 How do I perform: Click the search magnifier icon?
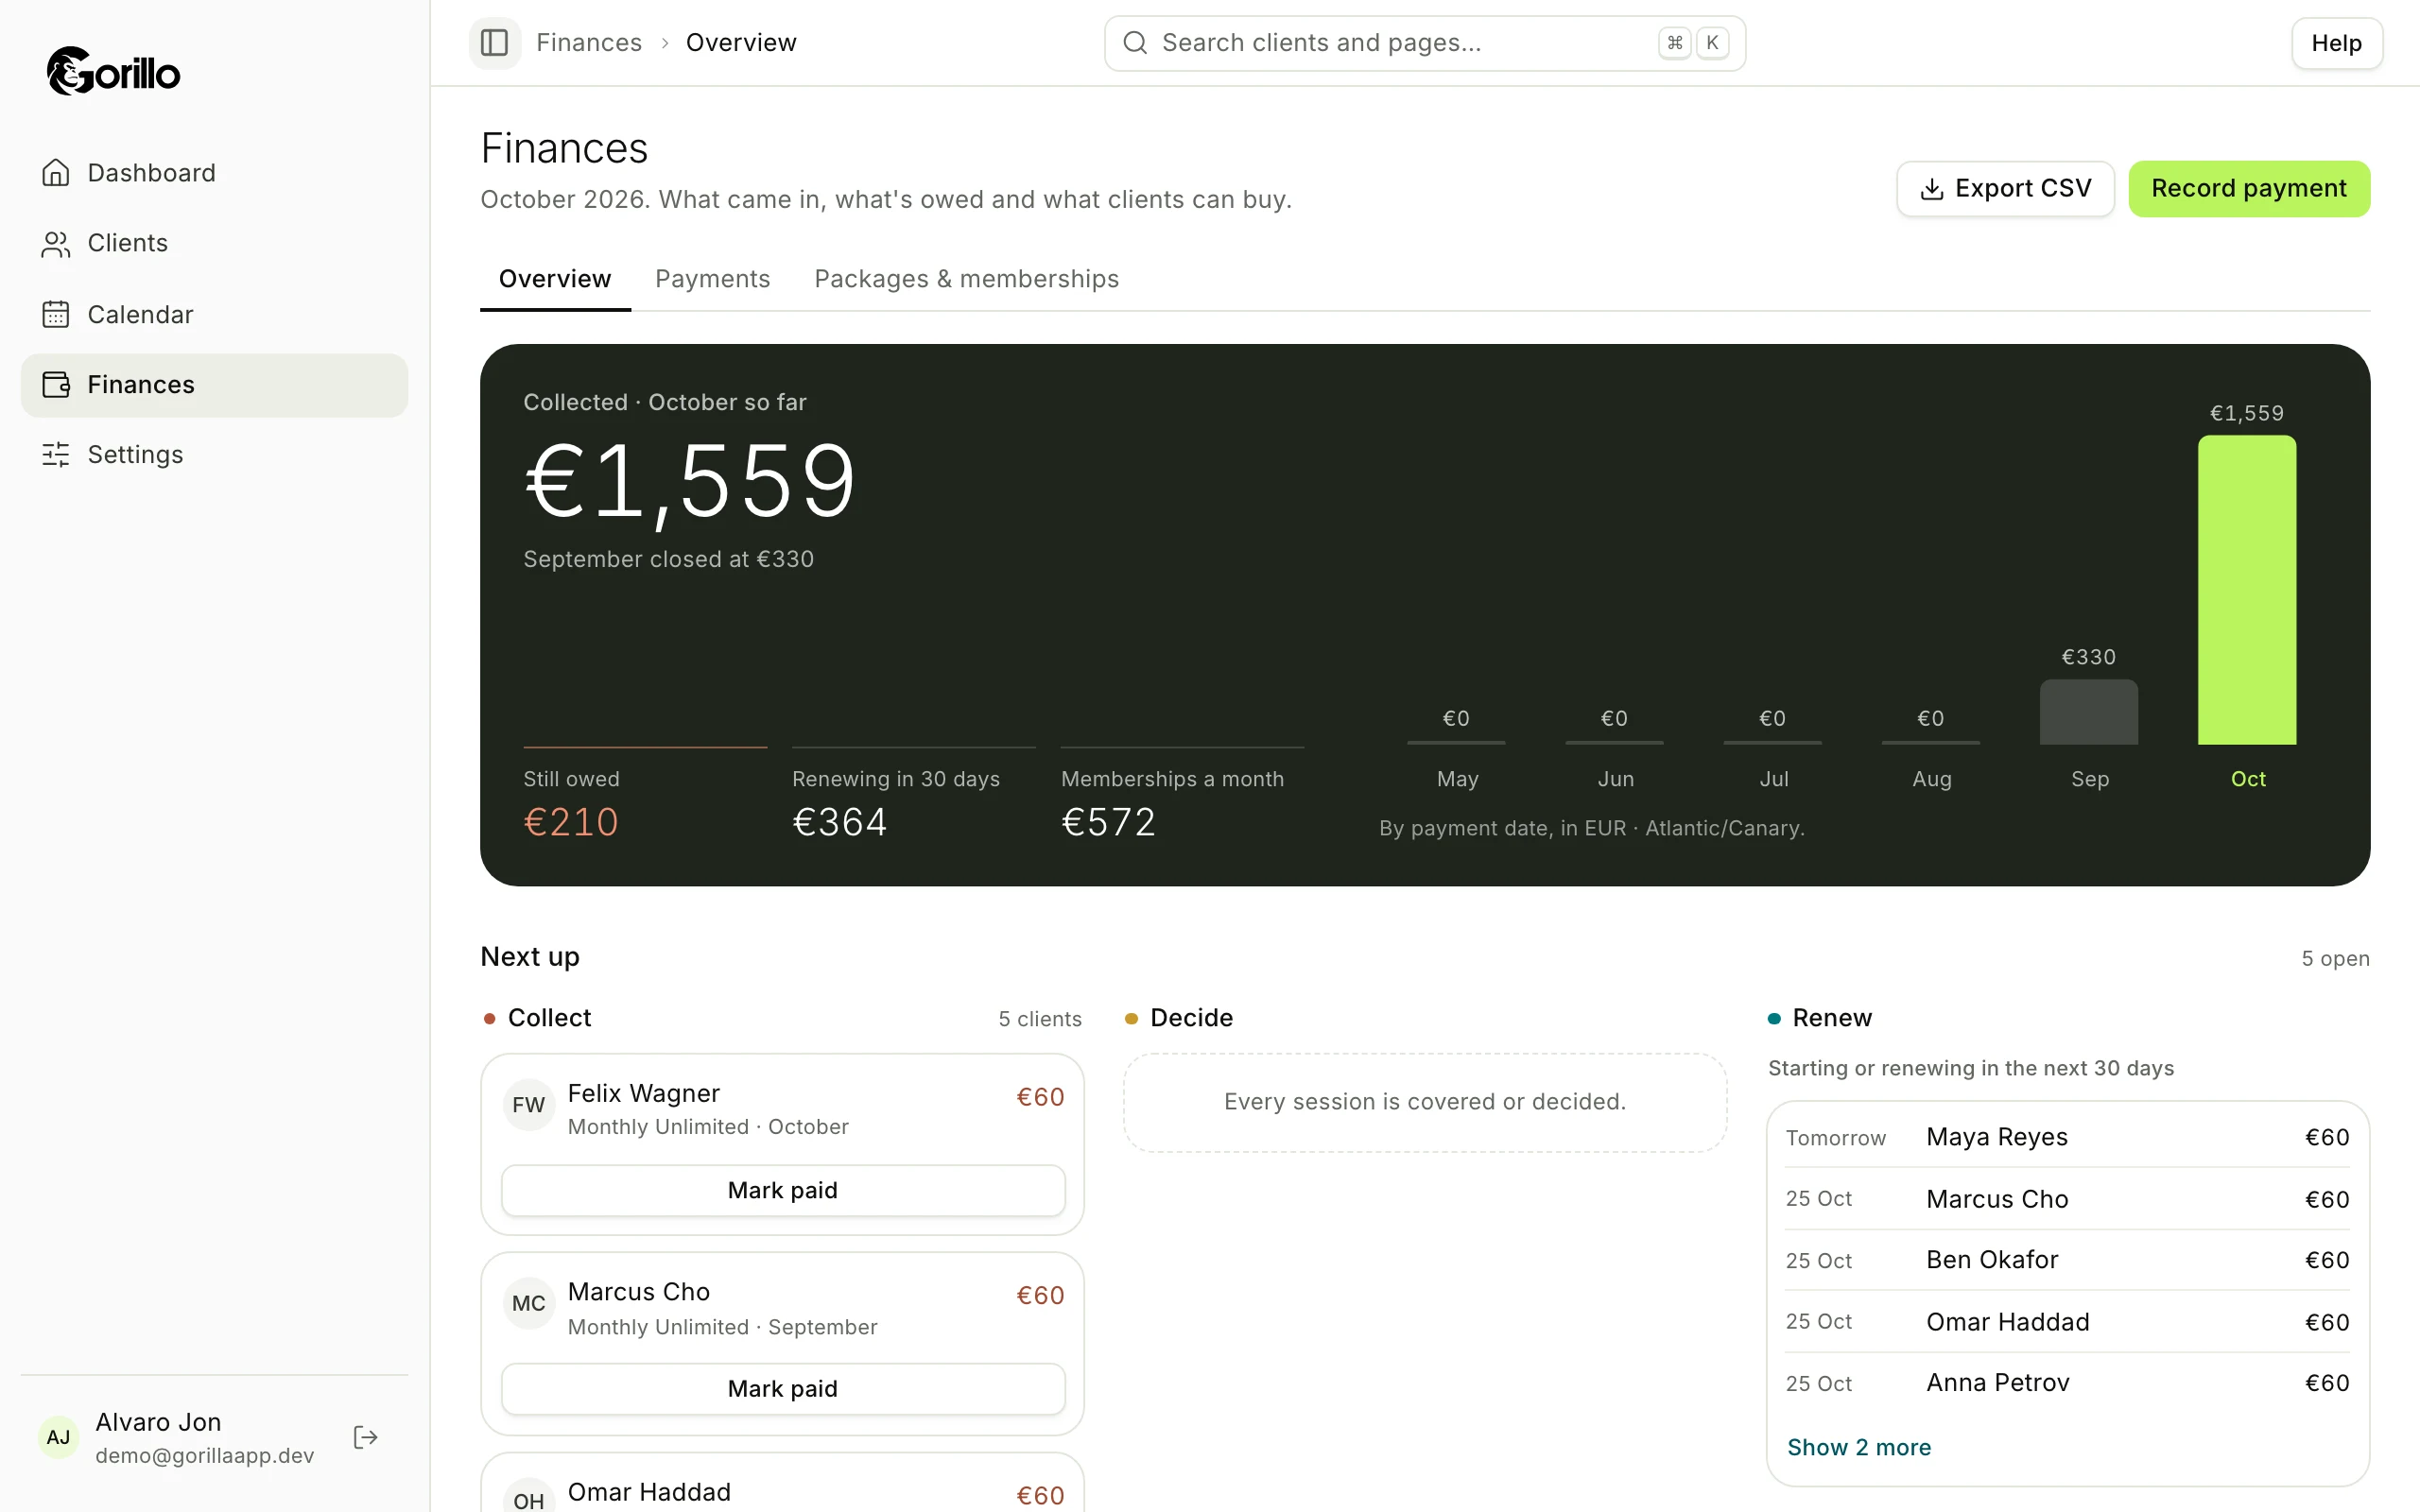1134,43
